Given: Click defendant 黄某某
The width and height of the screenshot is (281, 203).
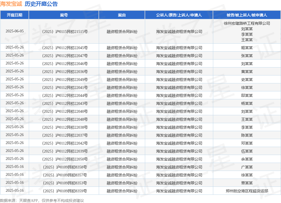Looking at the screenshot, I should click(x=247, y=72).
